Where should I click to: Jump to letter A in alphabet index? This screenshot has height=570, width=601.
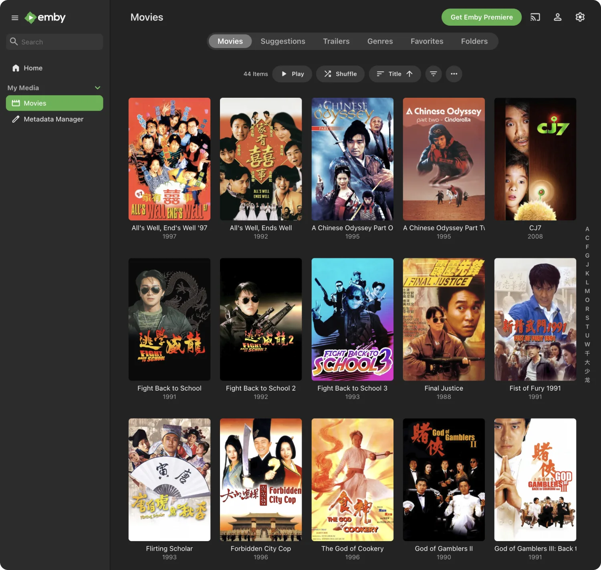587,229
